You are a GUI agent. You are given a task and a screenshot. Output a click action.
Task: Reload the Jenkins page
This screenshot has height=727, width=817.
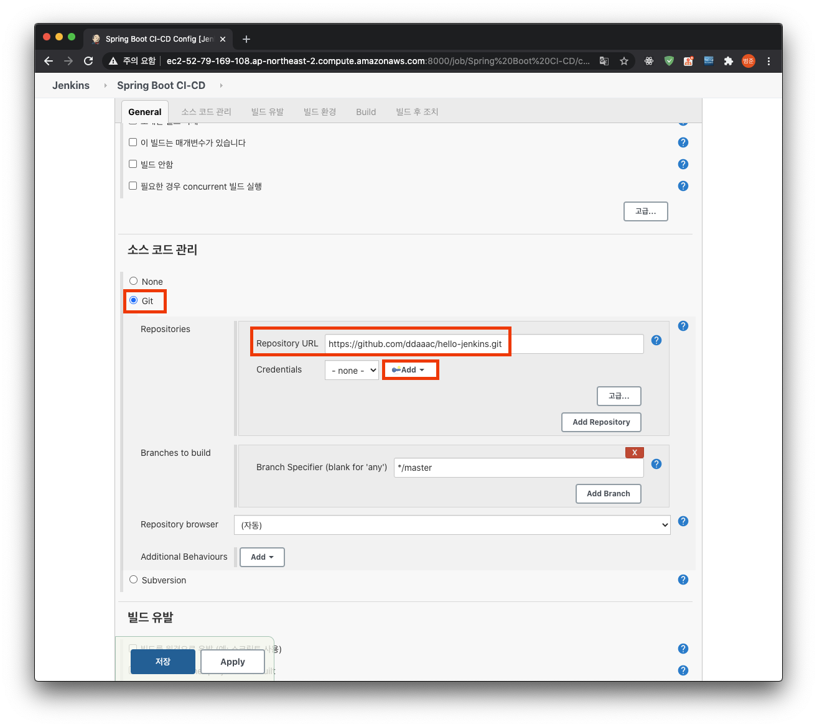point(88,61)
